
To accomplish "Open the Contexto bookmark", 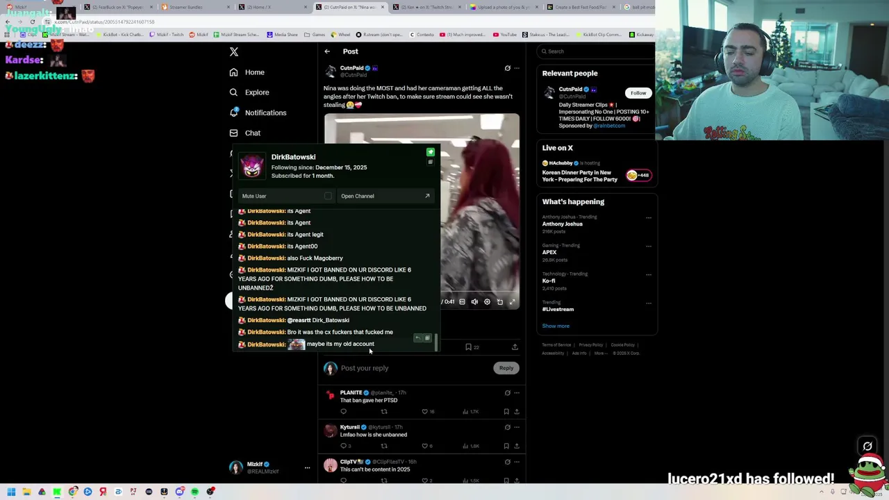I will (x=422, y=35).
